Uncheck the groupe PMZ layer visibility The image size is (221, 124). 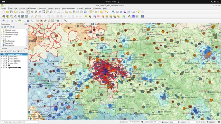click(x=4, y=56)
